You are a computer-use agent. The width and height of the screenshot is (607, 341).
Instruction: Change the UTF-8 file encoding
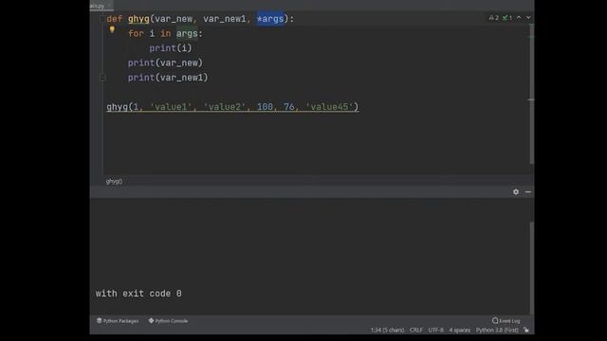[x=436, y=331]
